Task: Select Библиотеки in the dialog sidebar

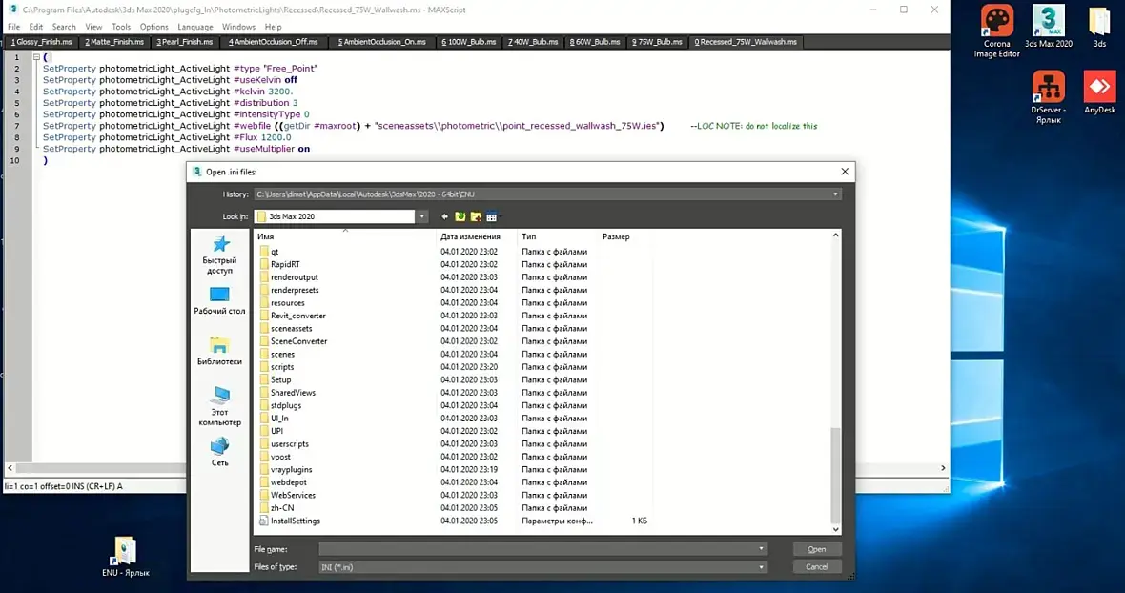Action: pos(219,352)
